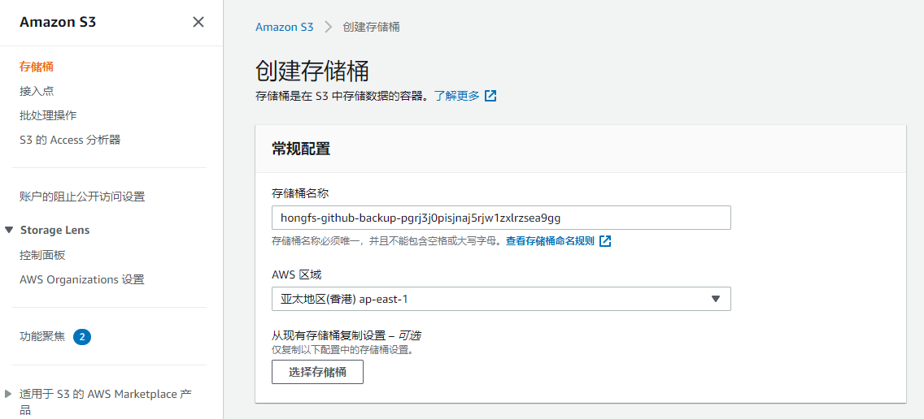The height and width of the screenshot is (419, 924).
Task: Click the 选择存储桶 button
Action: [x=317, y=372]
